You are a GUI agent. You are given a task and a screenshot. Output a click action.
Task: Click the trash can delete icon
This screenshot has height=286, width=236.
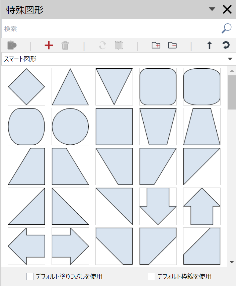65,45
